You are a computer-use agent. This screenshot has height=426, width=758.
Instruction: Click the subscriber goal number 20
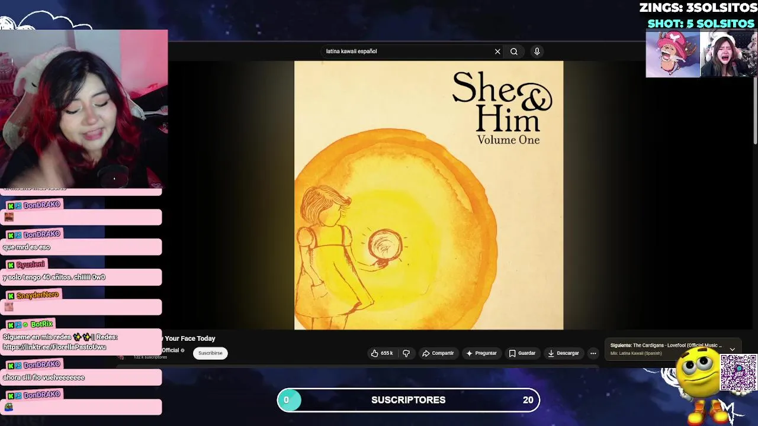[528, 400]
